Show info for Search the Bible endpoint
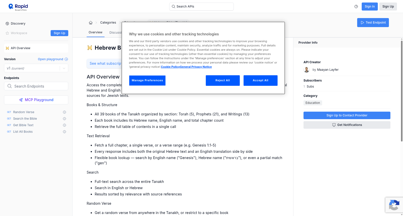The width and height of the screenshot is (403, 216). pos(64,119)
